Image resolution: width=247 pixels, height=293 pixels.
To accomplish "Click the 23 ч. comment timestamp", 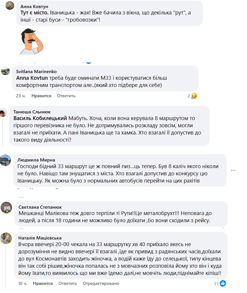I will pyautogui.click(x=21, y=96).
